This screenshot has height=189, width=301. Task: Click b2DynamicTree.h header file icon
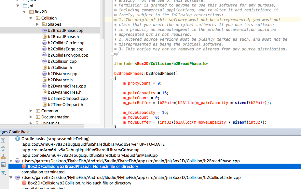[x=45, y=92]
